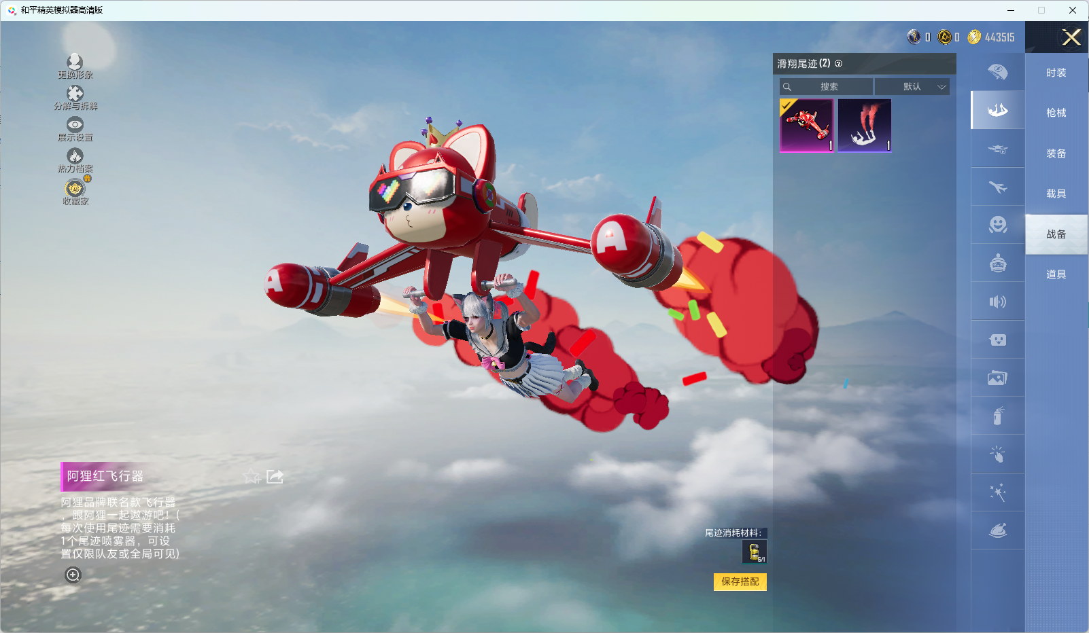Toggle the equipped red aircraft trail item
Image resolution: width=1089 pixels, height=633 pixels.
(x=807, y=126)
